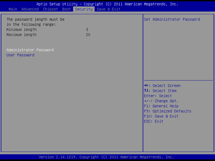Go to the Boot tab

(67, 9)
